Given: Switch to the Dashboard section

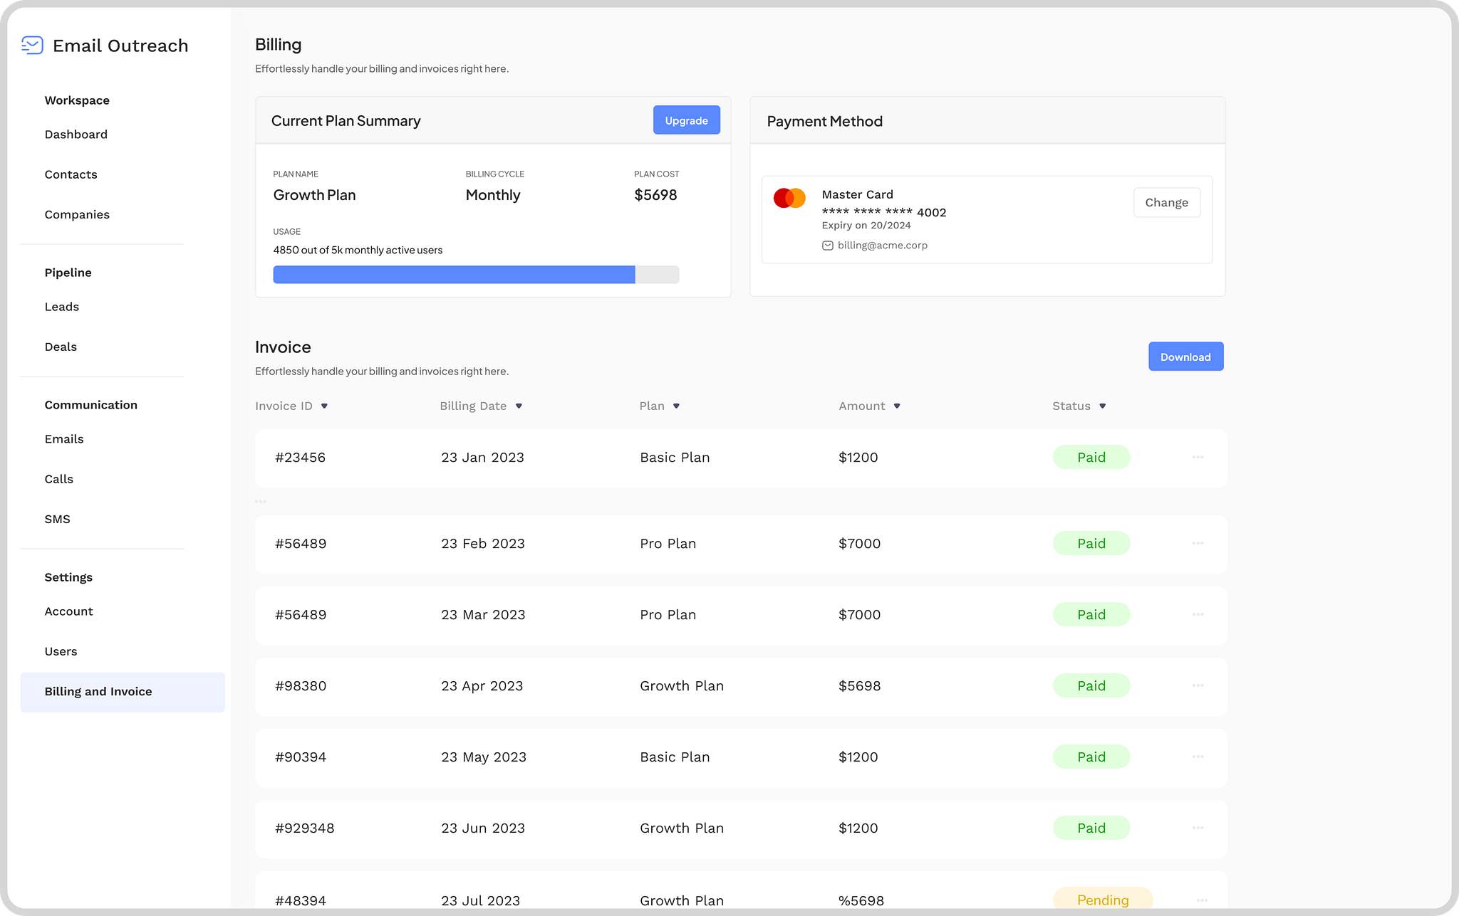Looking at the screenshot, I should [x=76, y=134].
